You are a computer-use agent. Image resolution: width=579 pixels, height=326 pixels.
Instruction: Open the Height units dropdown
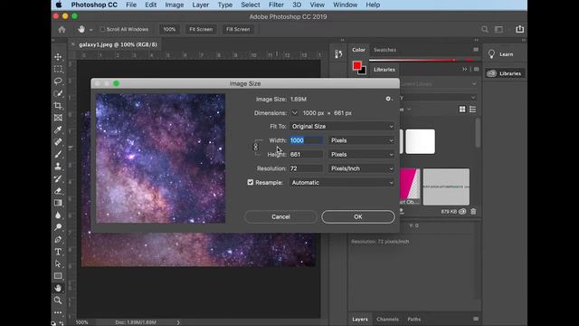coord(362,155)
